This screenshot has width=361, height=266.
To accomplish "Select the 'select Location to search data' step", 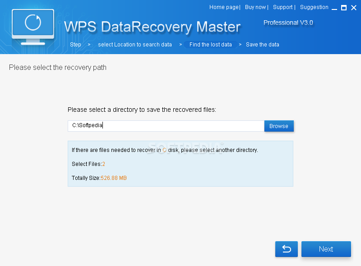I will pyautogui.click(x=135, y=45).
